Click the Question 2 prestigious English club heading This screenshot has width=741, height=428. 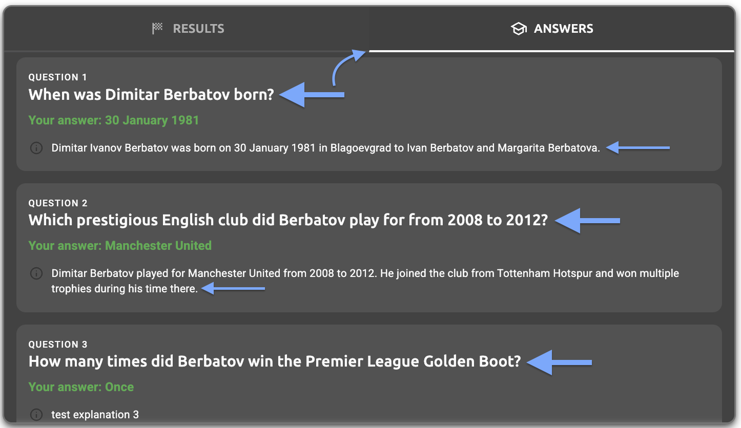click(288, 220)
